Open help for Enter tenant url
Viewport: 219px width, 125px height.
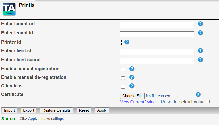point(200,24)
